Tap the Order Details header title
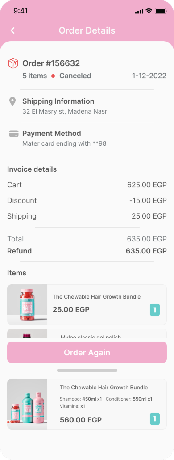The image size is (174, 460). click(x=87, y=30)
